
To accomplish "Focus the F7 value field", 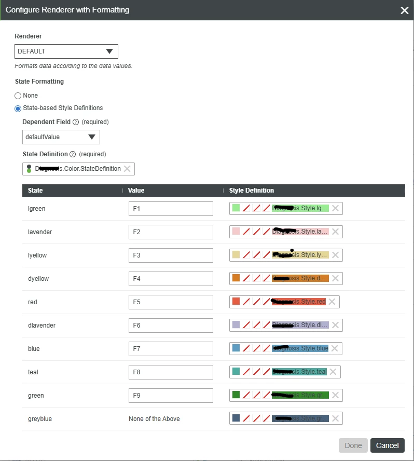I will coord(171,349).
